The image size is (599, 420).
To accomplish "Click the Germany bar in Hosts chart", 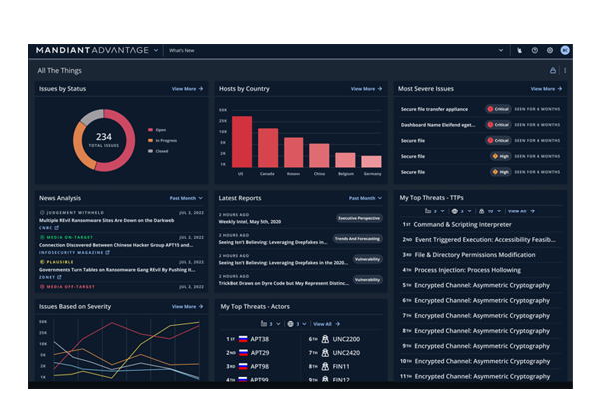I will [371, 162].
